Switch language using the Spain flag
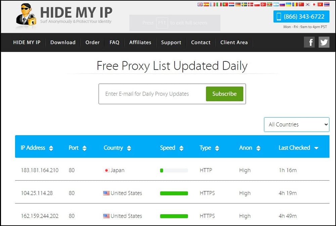Image resolution: width=336 pixels, height=226 pixels. coord(206,4)
